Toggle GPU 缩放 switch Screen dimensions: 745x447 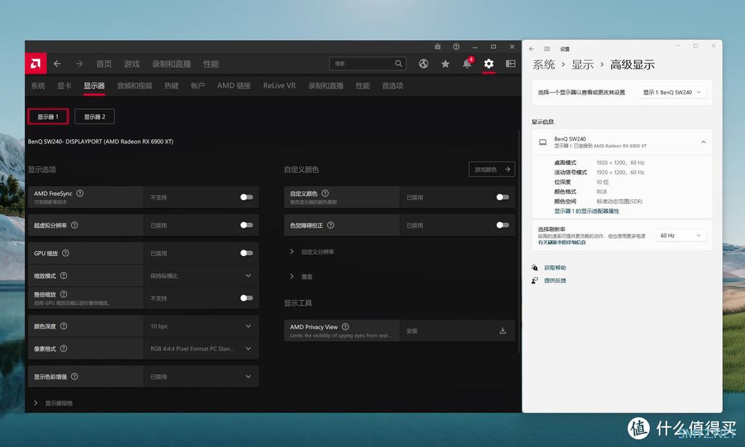coord(246,253)
